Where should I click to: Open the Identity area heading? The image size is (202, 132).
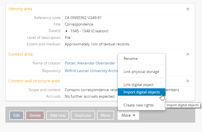pyautogui.click(x=20, y=9)
